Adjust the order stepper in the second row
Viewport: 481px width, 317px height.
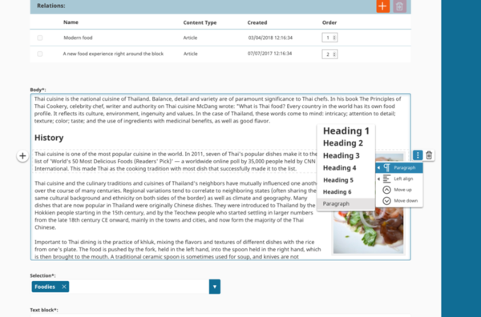(329, 54)
